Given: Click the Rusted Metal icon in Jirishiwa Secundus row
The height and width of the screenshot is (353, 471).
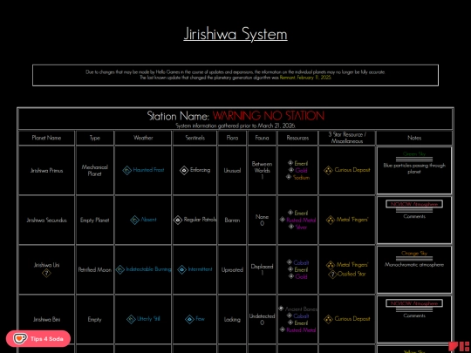Looking at the screenshot, I should pos(282,220).
